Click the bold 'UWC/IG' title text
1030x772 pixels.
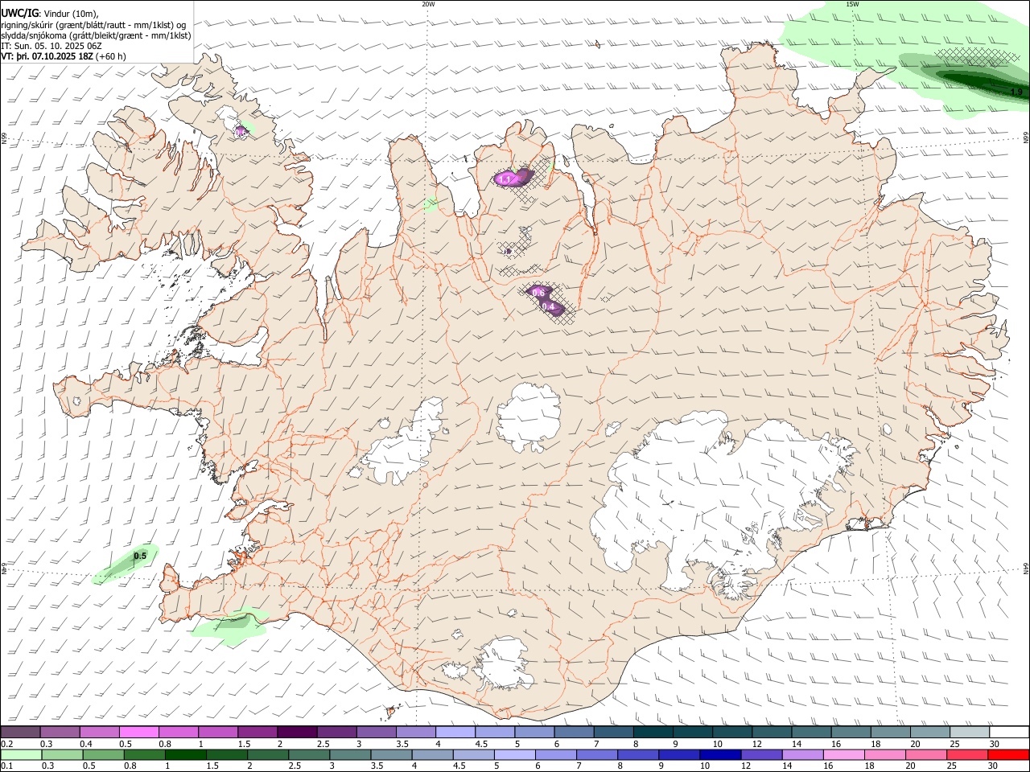(19, 14)
